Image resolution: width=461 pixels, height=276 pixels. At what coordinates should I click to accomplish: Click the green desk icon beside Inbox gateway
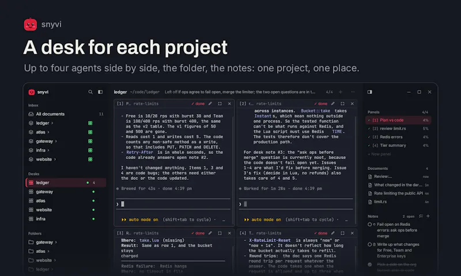90,141
